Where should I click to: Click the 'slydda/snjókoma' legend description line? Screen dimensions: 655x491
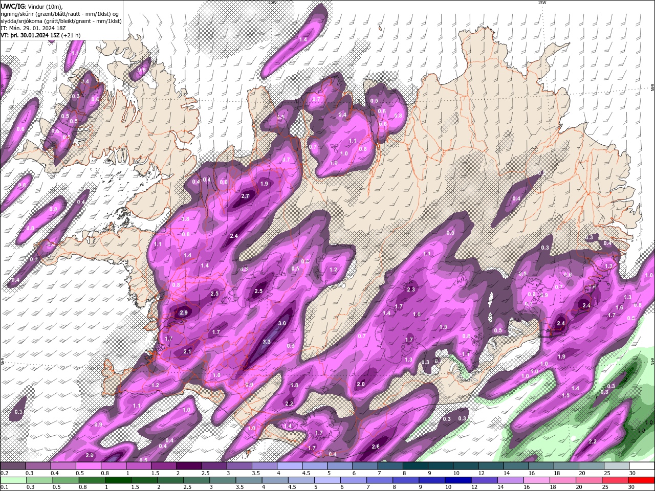click(x=61, y=21)
